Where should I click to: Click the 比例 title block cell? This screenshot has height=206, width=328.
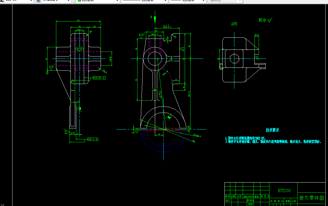point(294,201)
